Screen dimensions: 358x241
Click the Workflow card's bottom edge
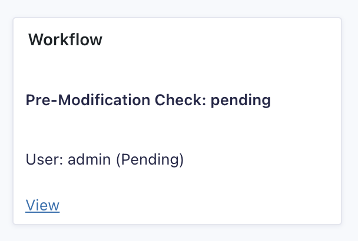point(177,224)
